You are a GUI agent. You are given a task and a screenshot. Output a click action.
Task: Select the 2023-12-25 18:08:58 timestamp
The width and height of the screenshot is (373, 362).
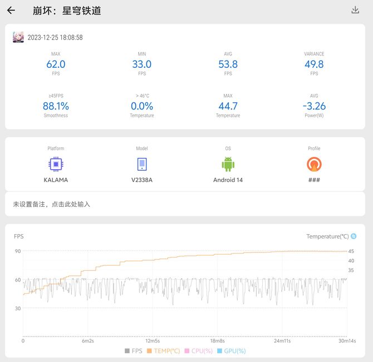click(x=55, y=37)
